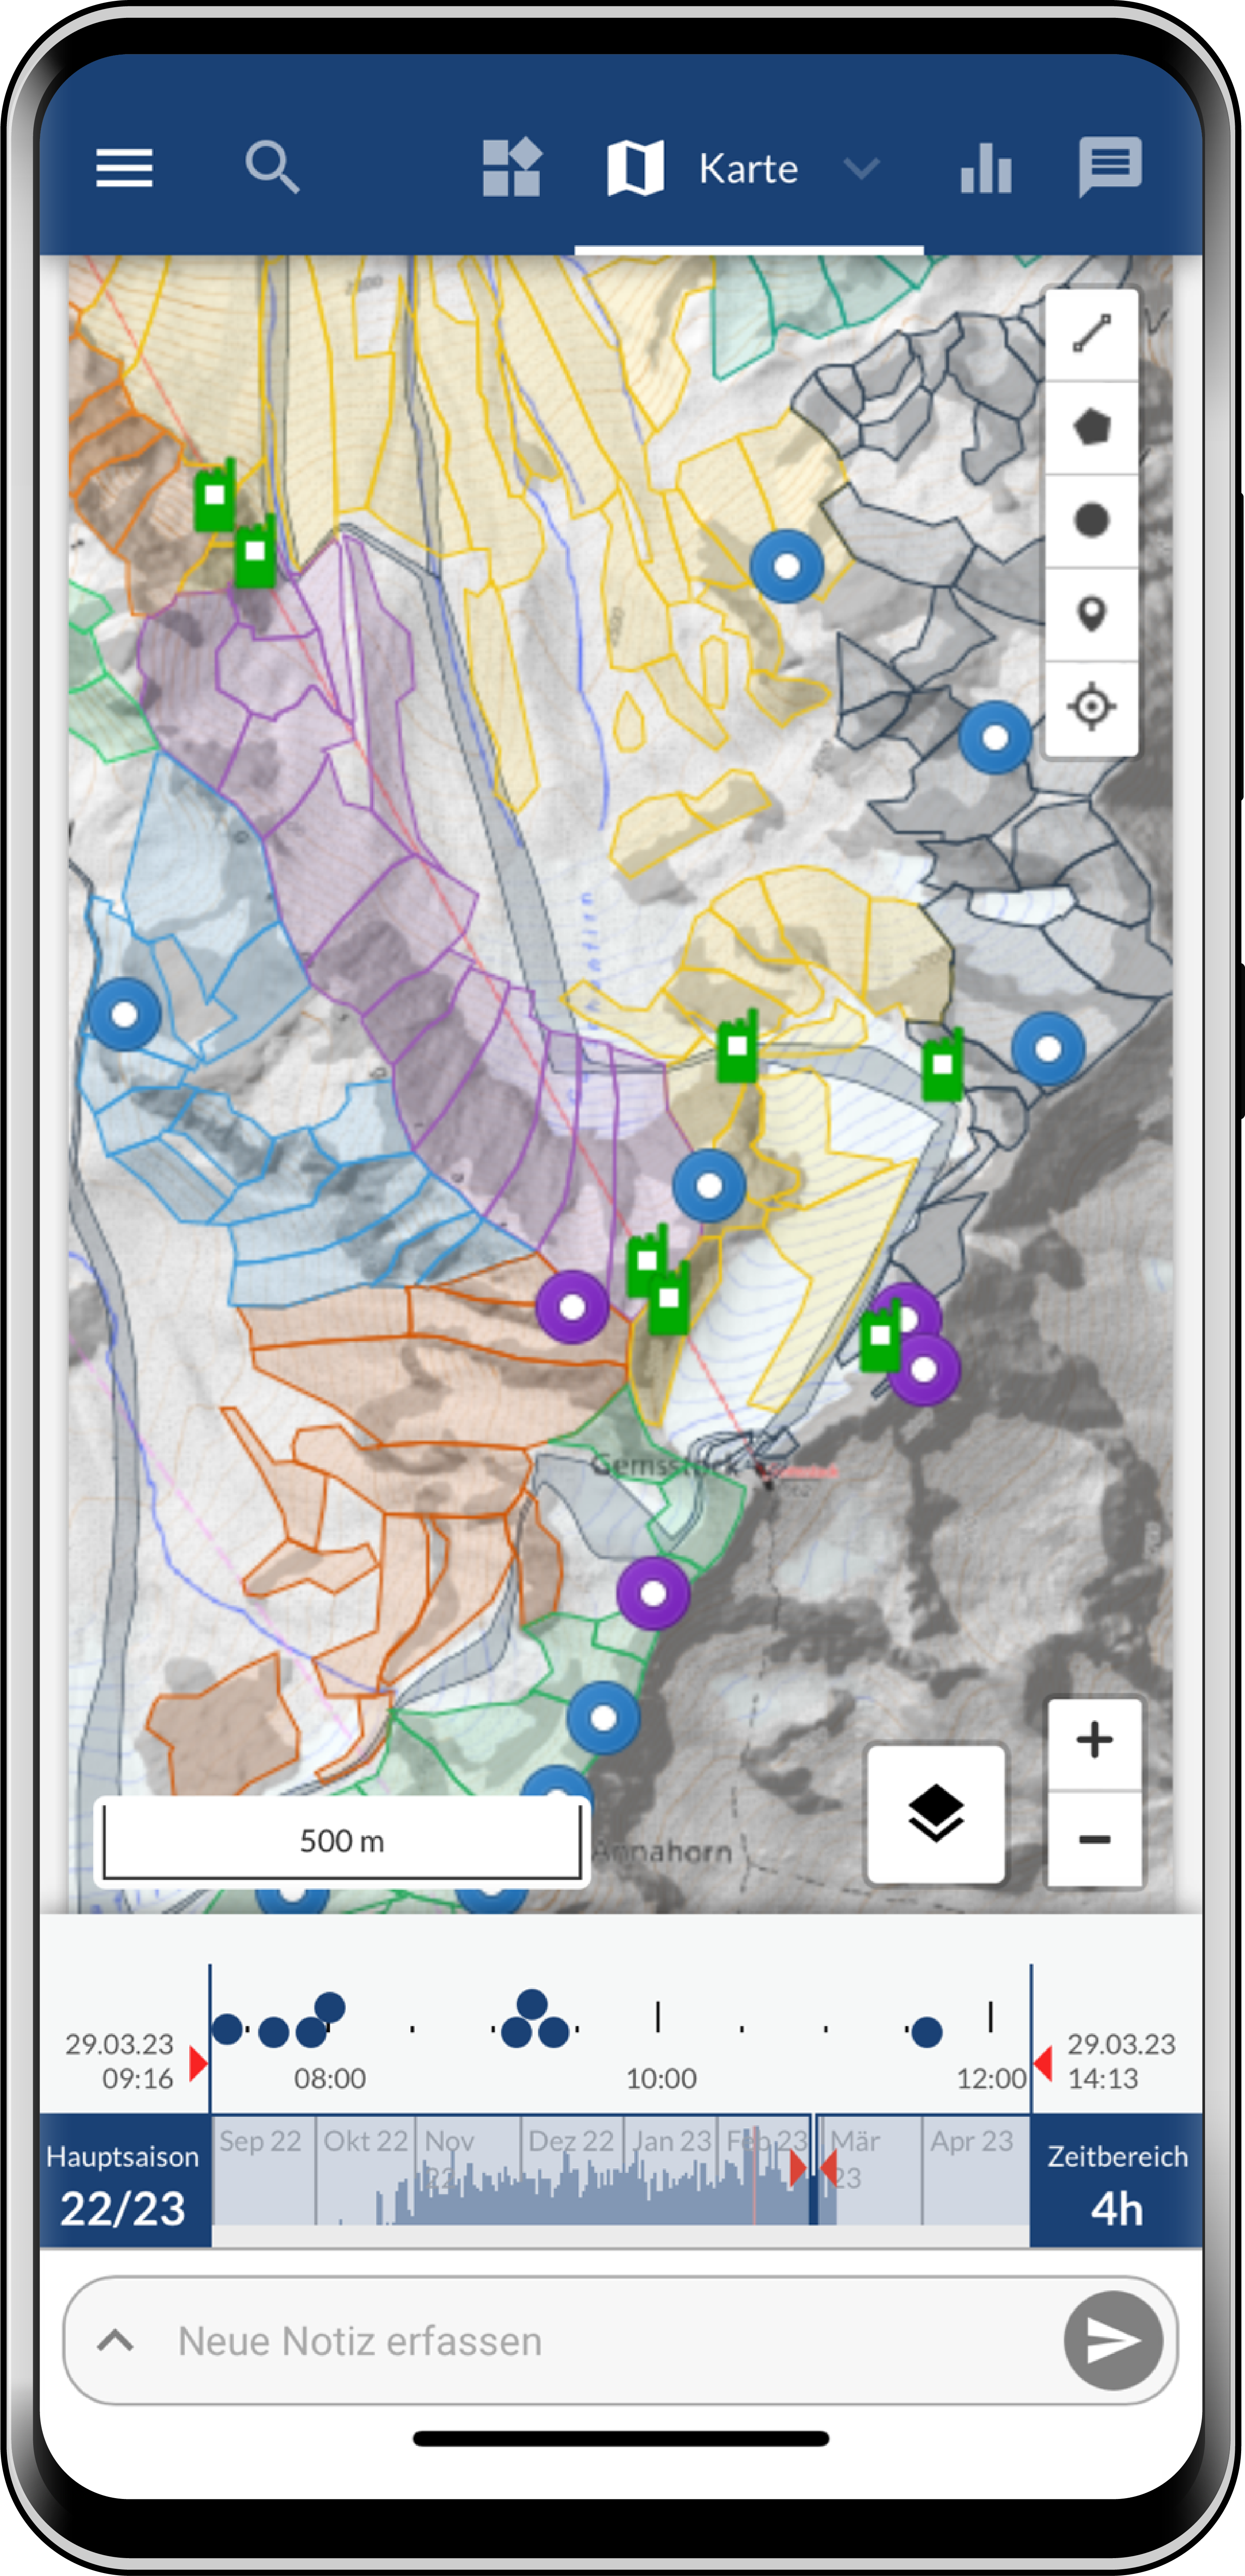
Task: Click the 10:00 timeline label
Action: (661, 2078)
